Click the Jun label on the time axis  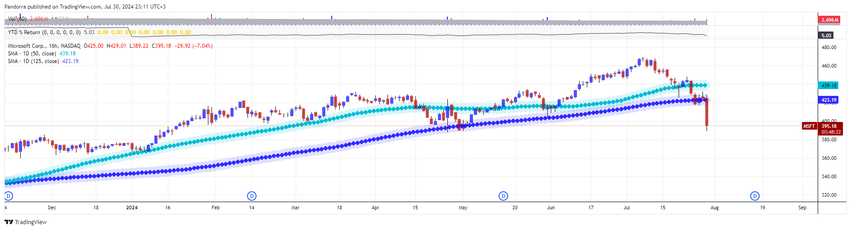click(551, 207)
